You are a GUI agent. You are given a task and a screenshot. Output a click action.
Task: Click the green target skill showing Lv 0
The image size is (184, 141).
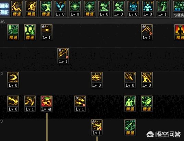pyautogui.click(x=75, y=9)
